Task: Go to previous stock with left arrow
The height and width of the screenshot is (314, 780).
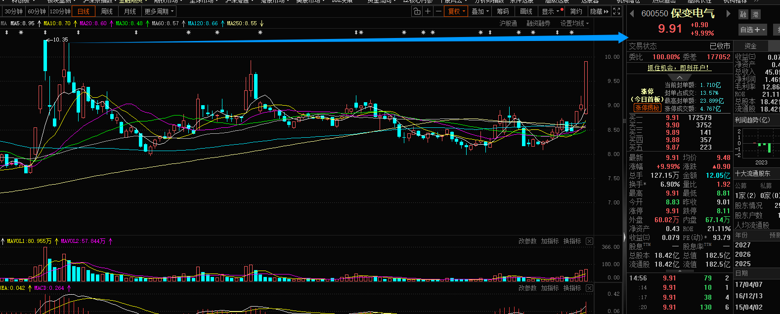Action: point(632,14)
